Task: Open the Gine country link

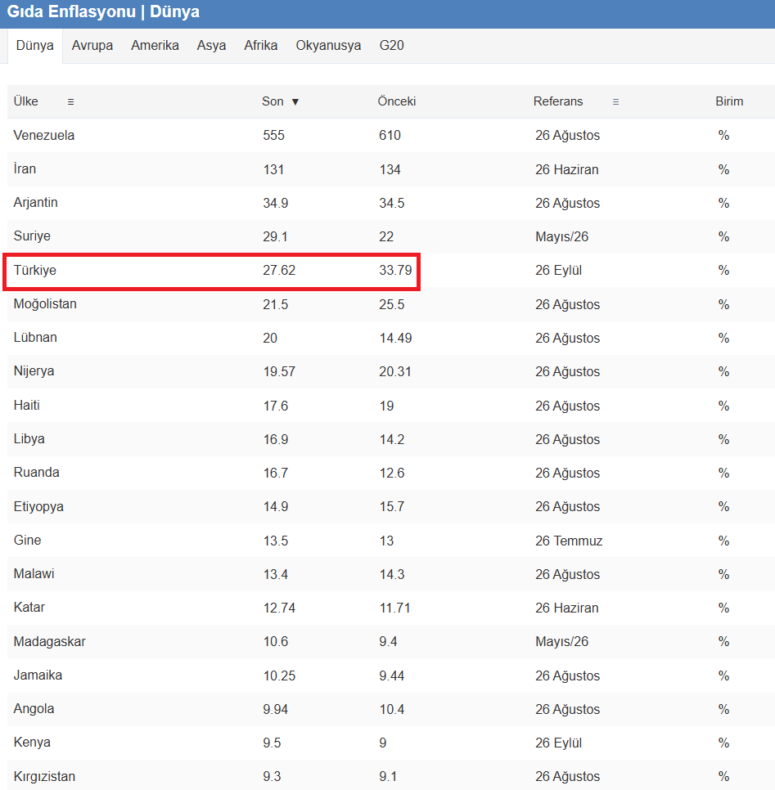Action: 27,540
